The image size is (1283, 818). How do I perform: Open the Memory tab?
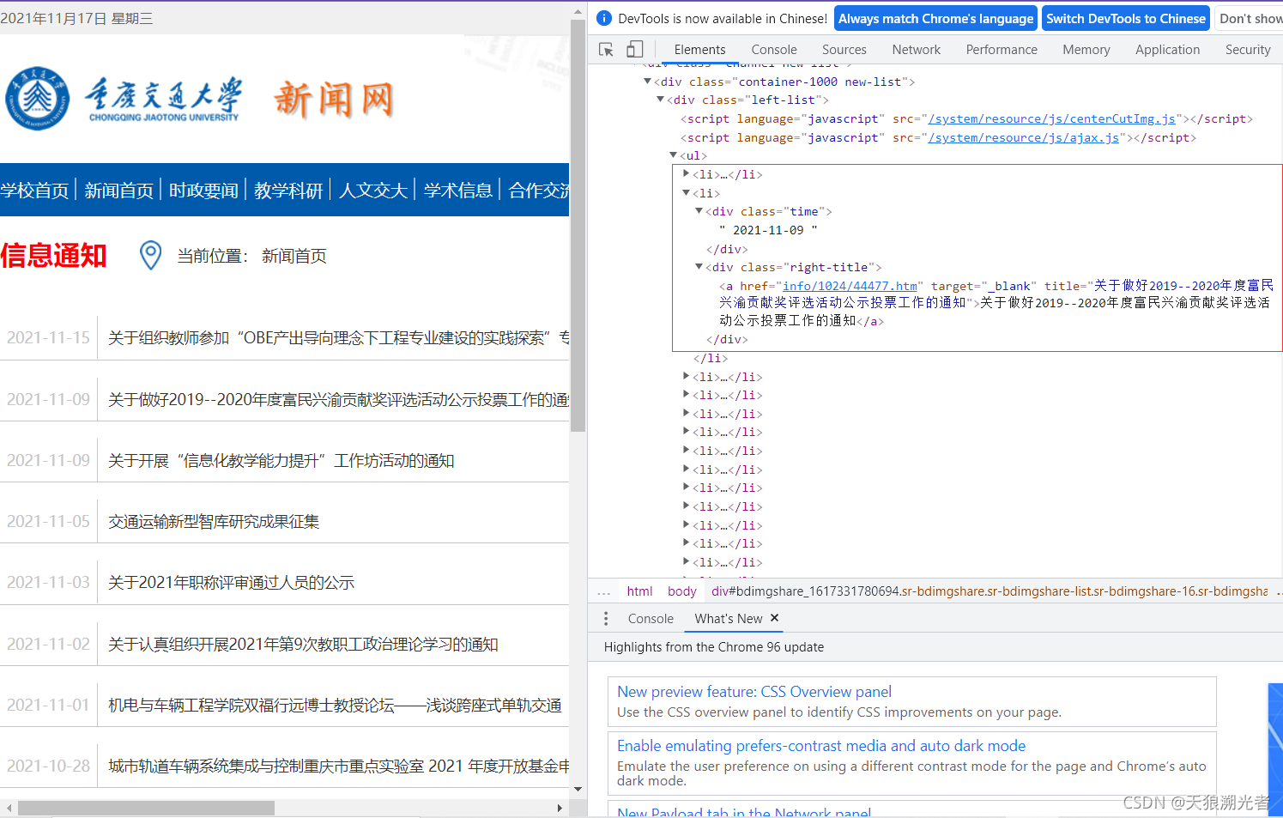pos(1086,50)
